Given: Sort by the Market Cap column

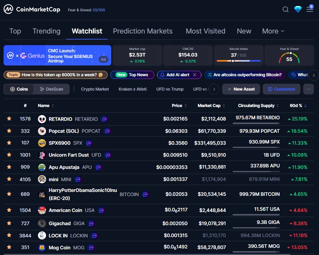Looking at the screenshot, I should [x=211, y=106].
